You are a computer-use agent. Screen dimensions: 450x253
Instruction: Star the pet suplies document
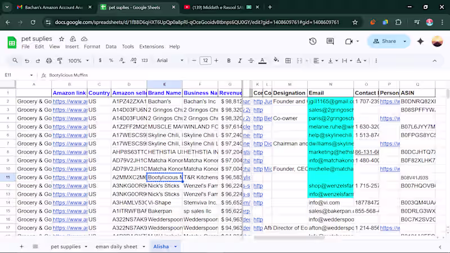(61, 39)
